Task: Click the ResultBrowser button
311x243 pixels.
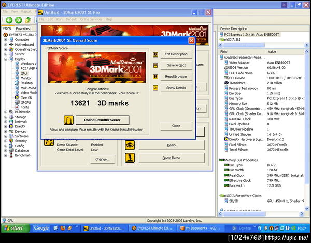Action: pyautogui.click(x=176, y=77)
